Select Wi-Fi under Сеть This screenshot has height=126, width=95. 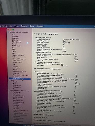tap(15, 84)
